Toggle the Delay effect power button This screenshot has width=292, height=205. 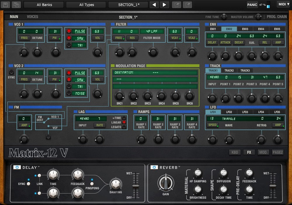click(x=17, y=167)
